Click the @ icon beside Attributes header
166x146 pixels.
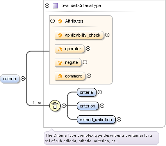(x=60, y=21)
